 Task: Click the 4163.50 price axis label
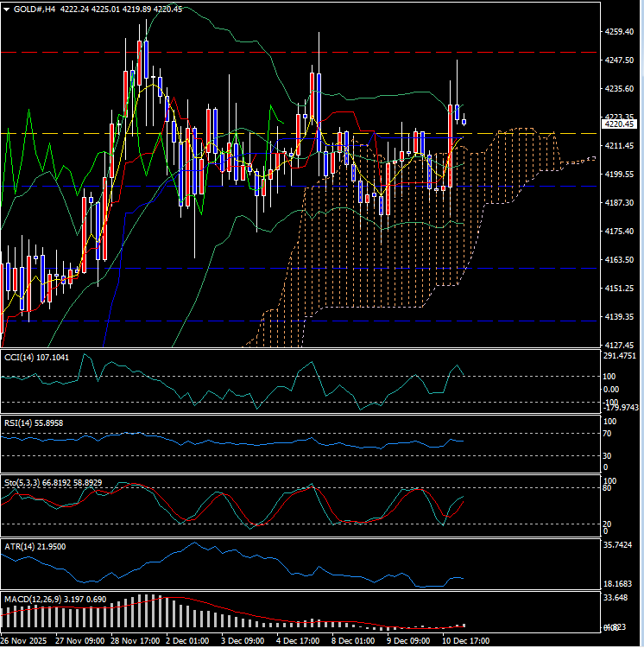click(x=620, y=260)
